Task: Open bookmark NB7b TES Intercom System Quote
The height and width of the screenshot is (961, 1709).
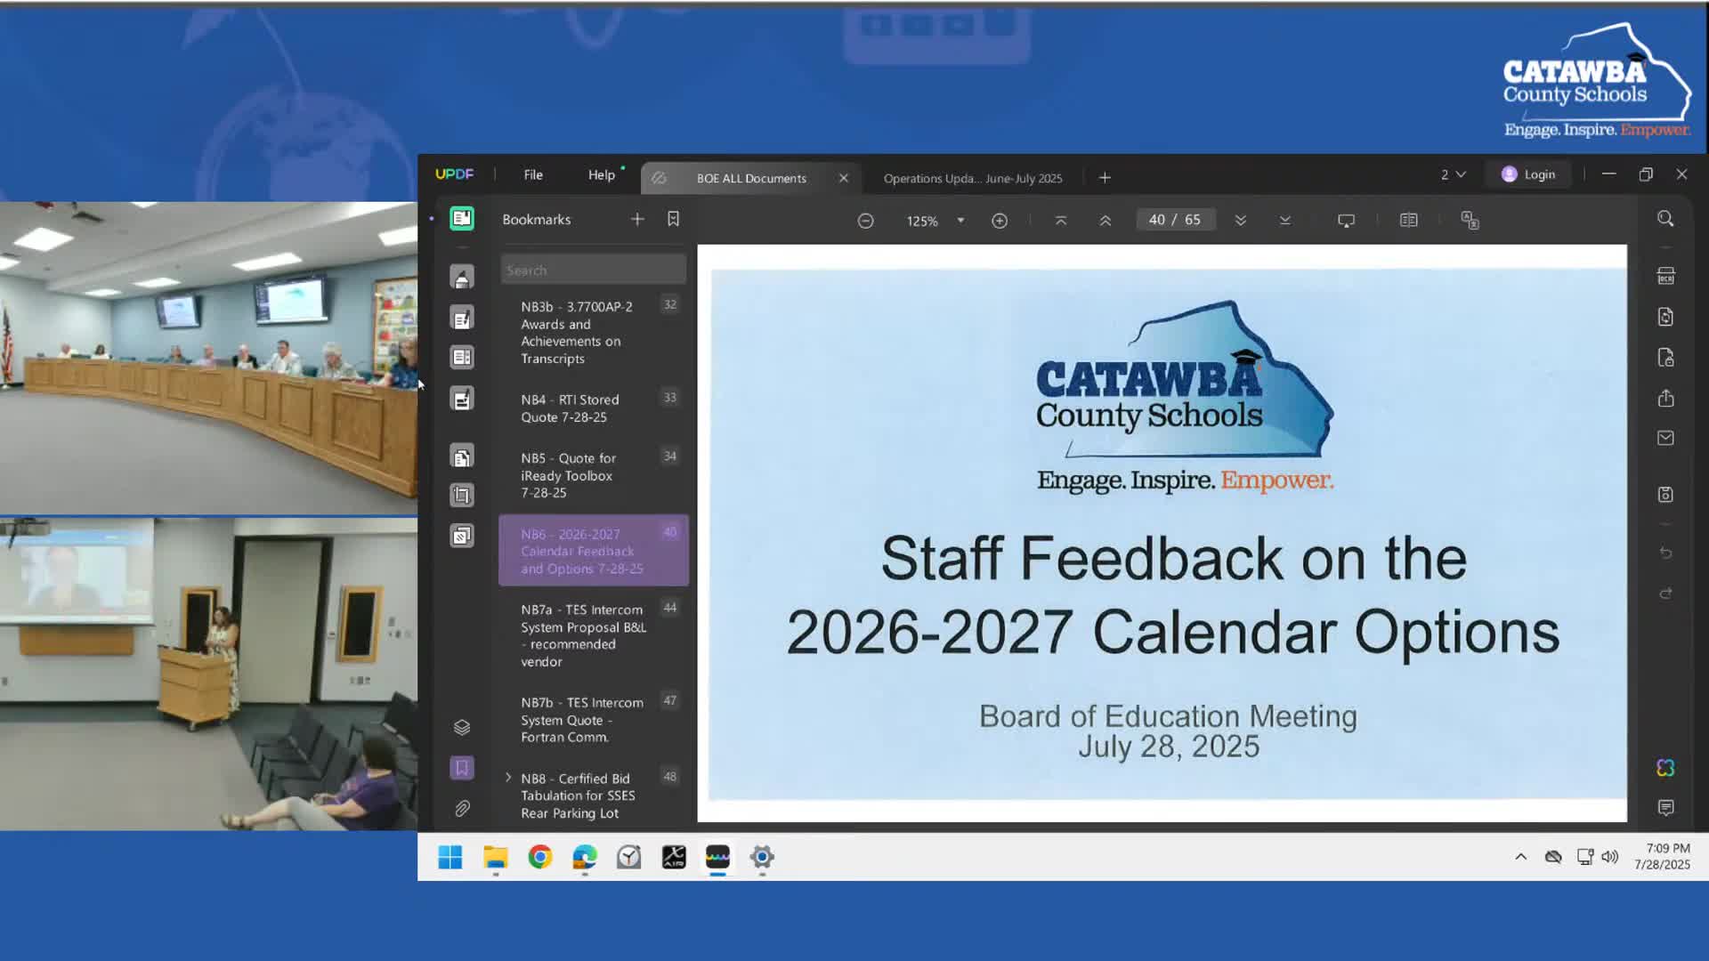Action: (x=593, y=720)
